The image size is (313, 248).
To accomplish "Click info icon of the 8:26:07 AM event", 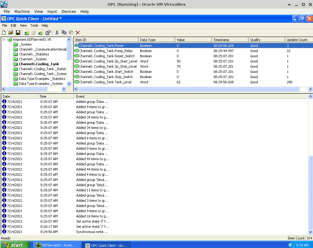I will click(4, 221).
